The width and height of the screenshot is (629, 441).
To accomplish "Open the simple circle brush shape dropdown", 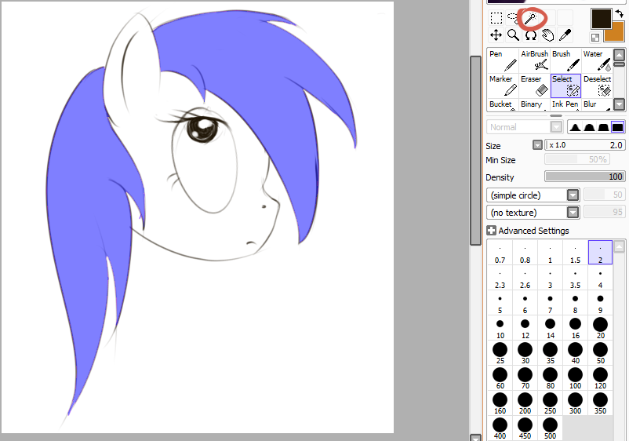I will point(573,195).
